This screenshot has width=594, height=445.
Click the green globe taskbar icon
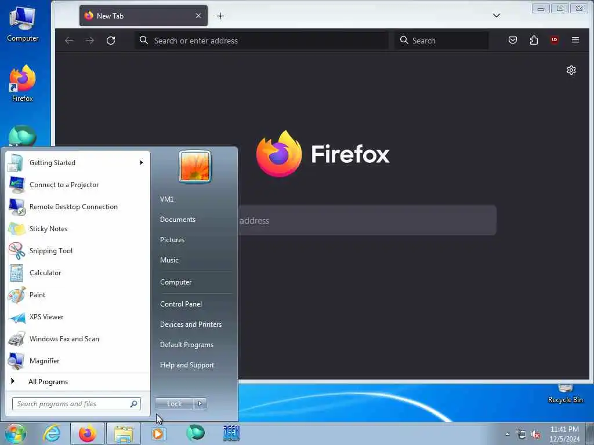tap(195, 433)
